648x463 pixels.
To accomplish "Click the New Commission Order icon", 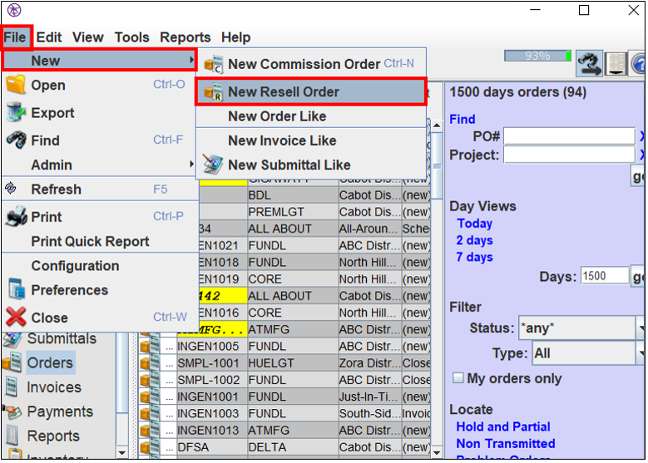I will (214, 65).
